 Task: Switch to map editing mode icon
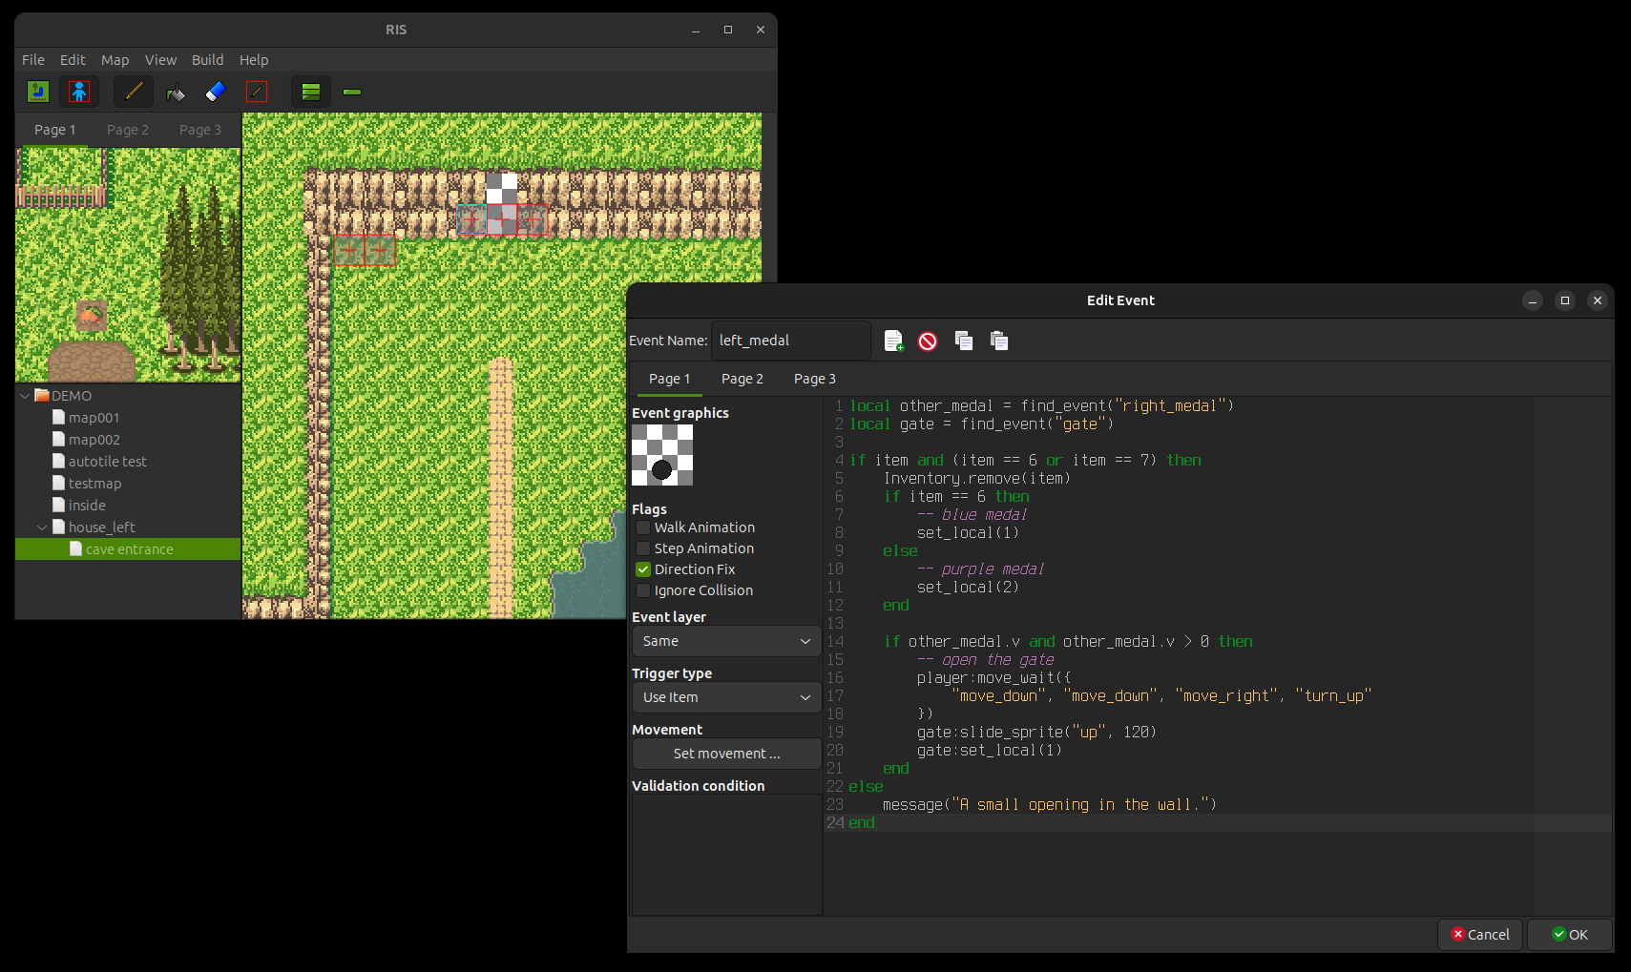pos(38,92)
